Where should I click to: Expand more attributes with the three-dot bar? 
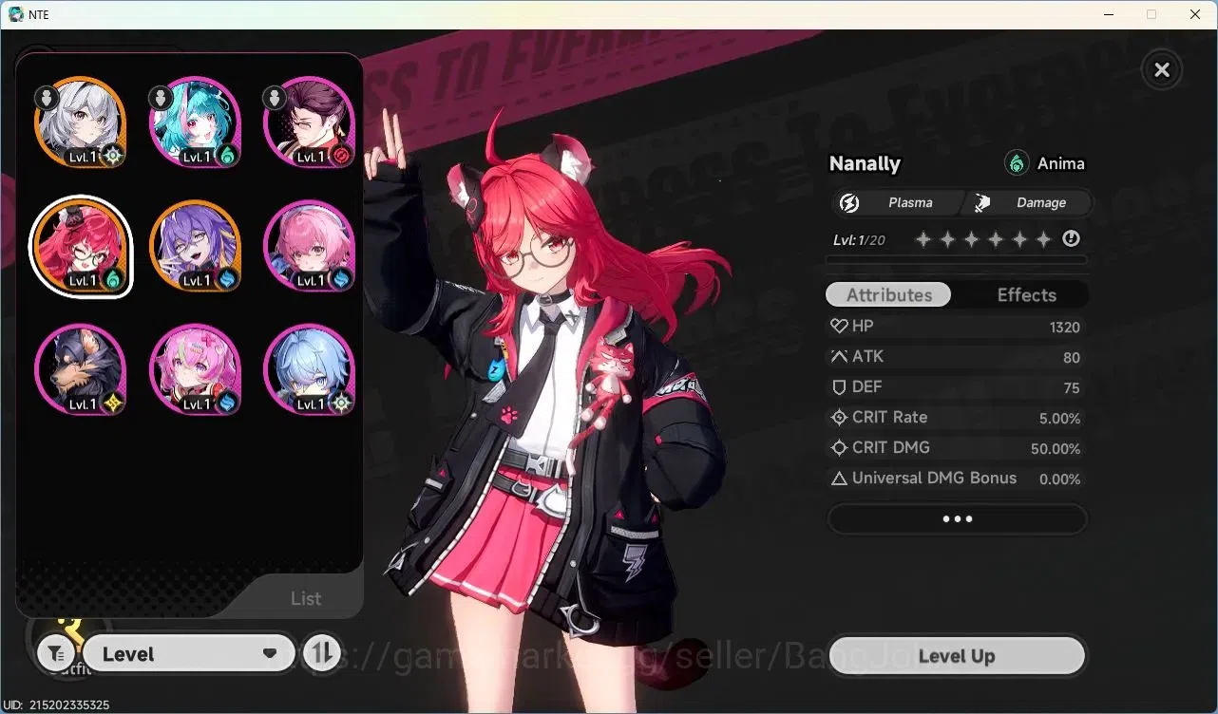pos(957,519)
